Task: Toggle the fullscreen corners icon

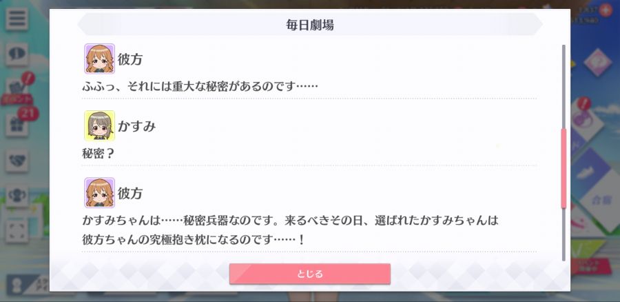Action: [x=17, y=230]
